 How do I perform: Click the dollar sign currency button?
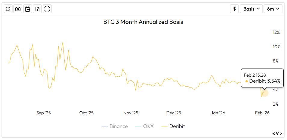[234, 9]
